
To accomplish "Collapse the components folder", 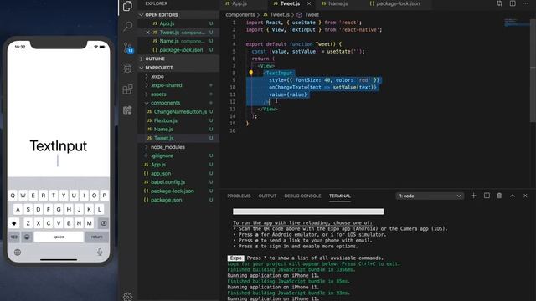I will (x=178, y=103).
